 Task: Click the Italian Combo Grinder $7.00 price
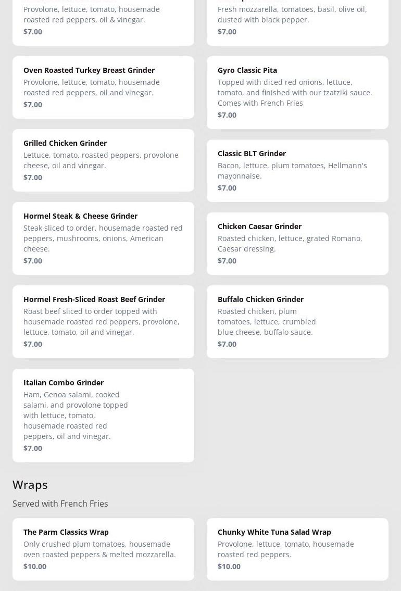[33, 448]
